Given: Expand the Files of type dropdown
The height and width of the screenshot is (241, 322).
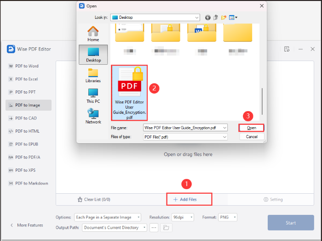Looking at the screenshot, I should [x=185, y=137].
